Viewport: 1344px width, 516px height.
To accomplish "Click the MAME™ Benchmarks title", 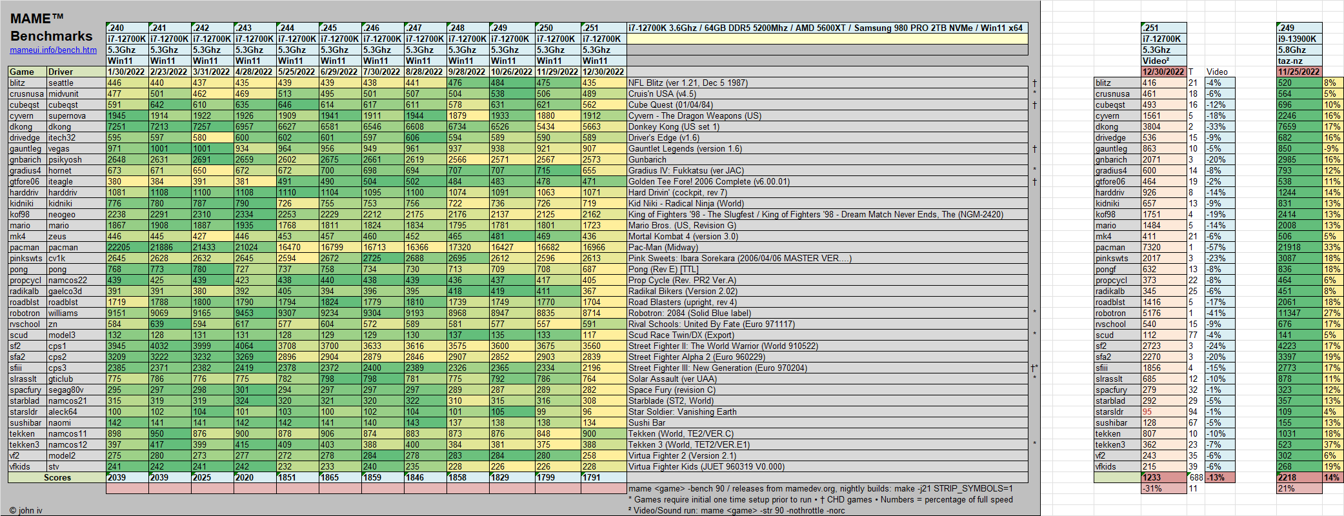I will click(51, 27).
